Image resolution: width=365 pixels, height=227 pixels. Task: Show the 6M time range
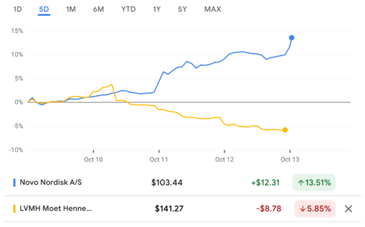(x=99, y=9)
